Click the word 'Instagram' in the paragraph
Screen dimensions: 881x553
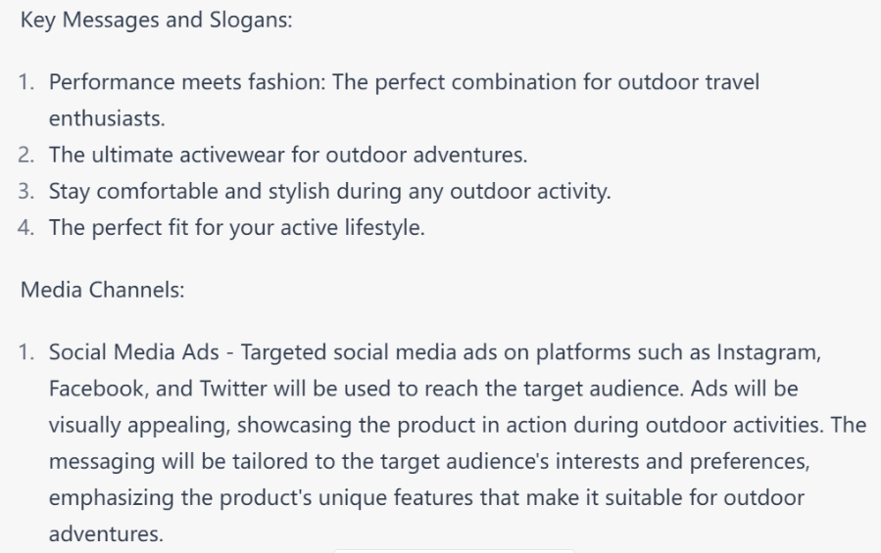coord(768,353)
